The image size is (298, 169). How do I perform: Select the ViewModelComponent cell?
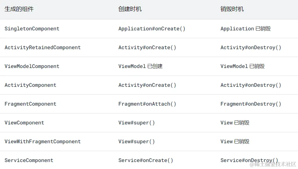coord(32,66)
